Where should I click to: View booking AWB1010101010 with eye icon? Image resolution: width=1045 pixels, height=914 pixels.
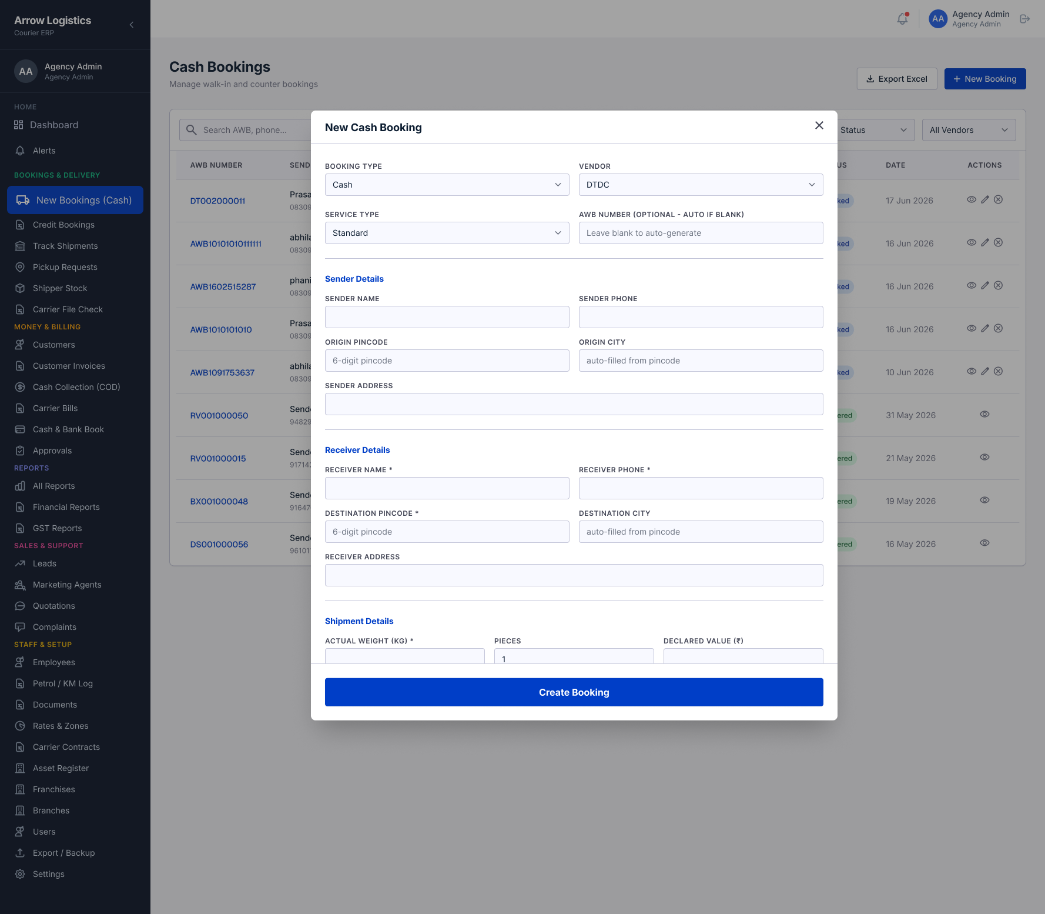click(x=972, y=328)
